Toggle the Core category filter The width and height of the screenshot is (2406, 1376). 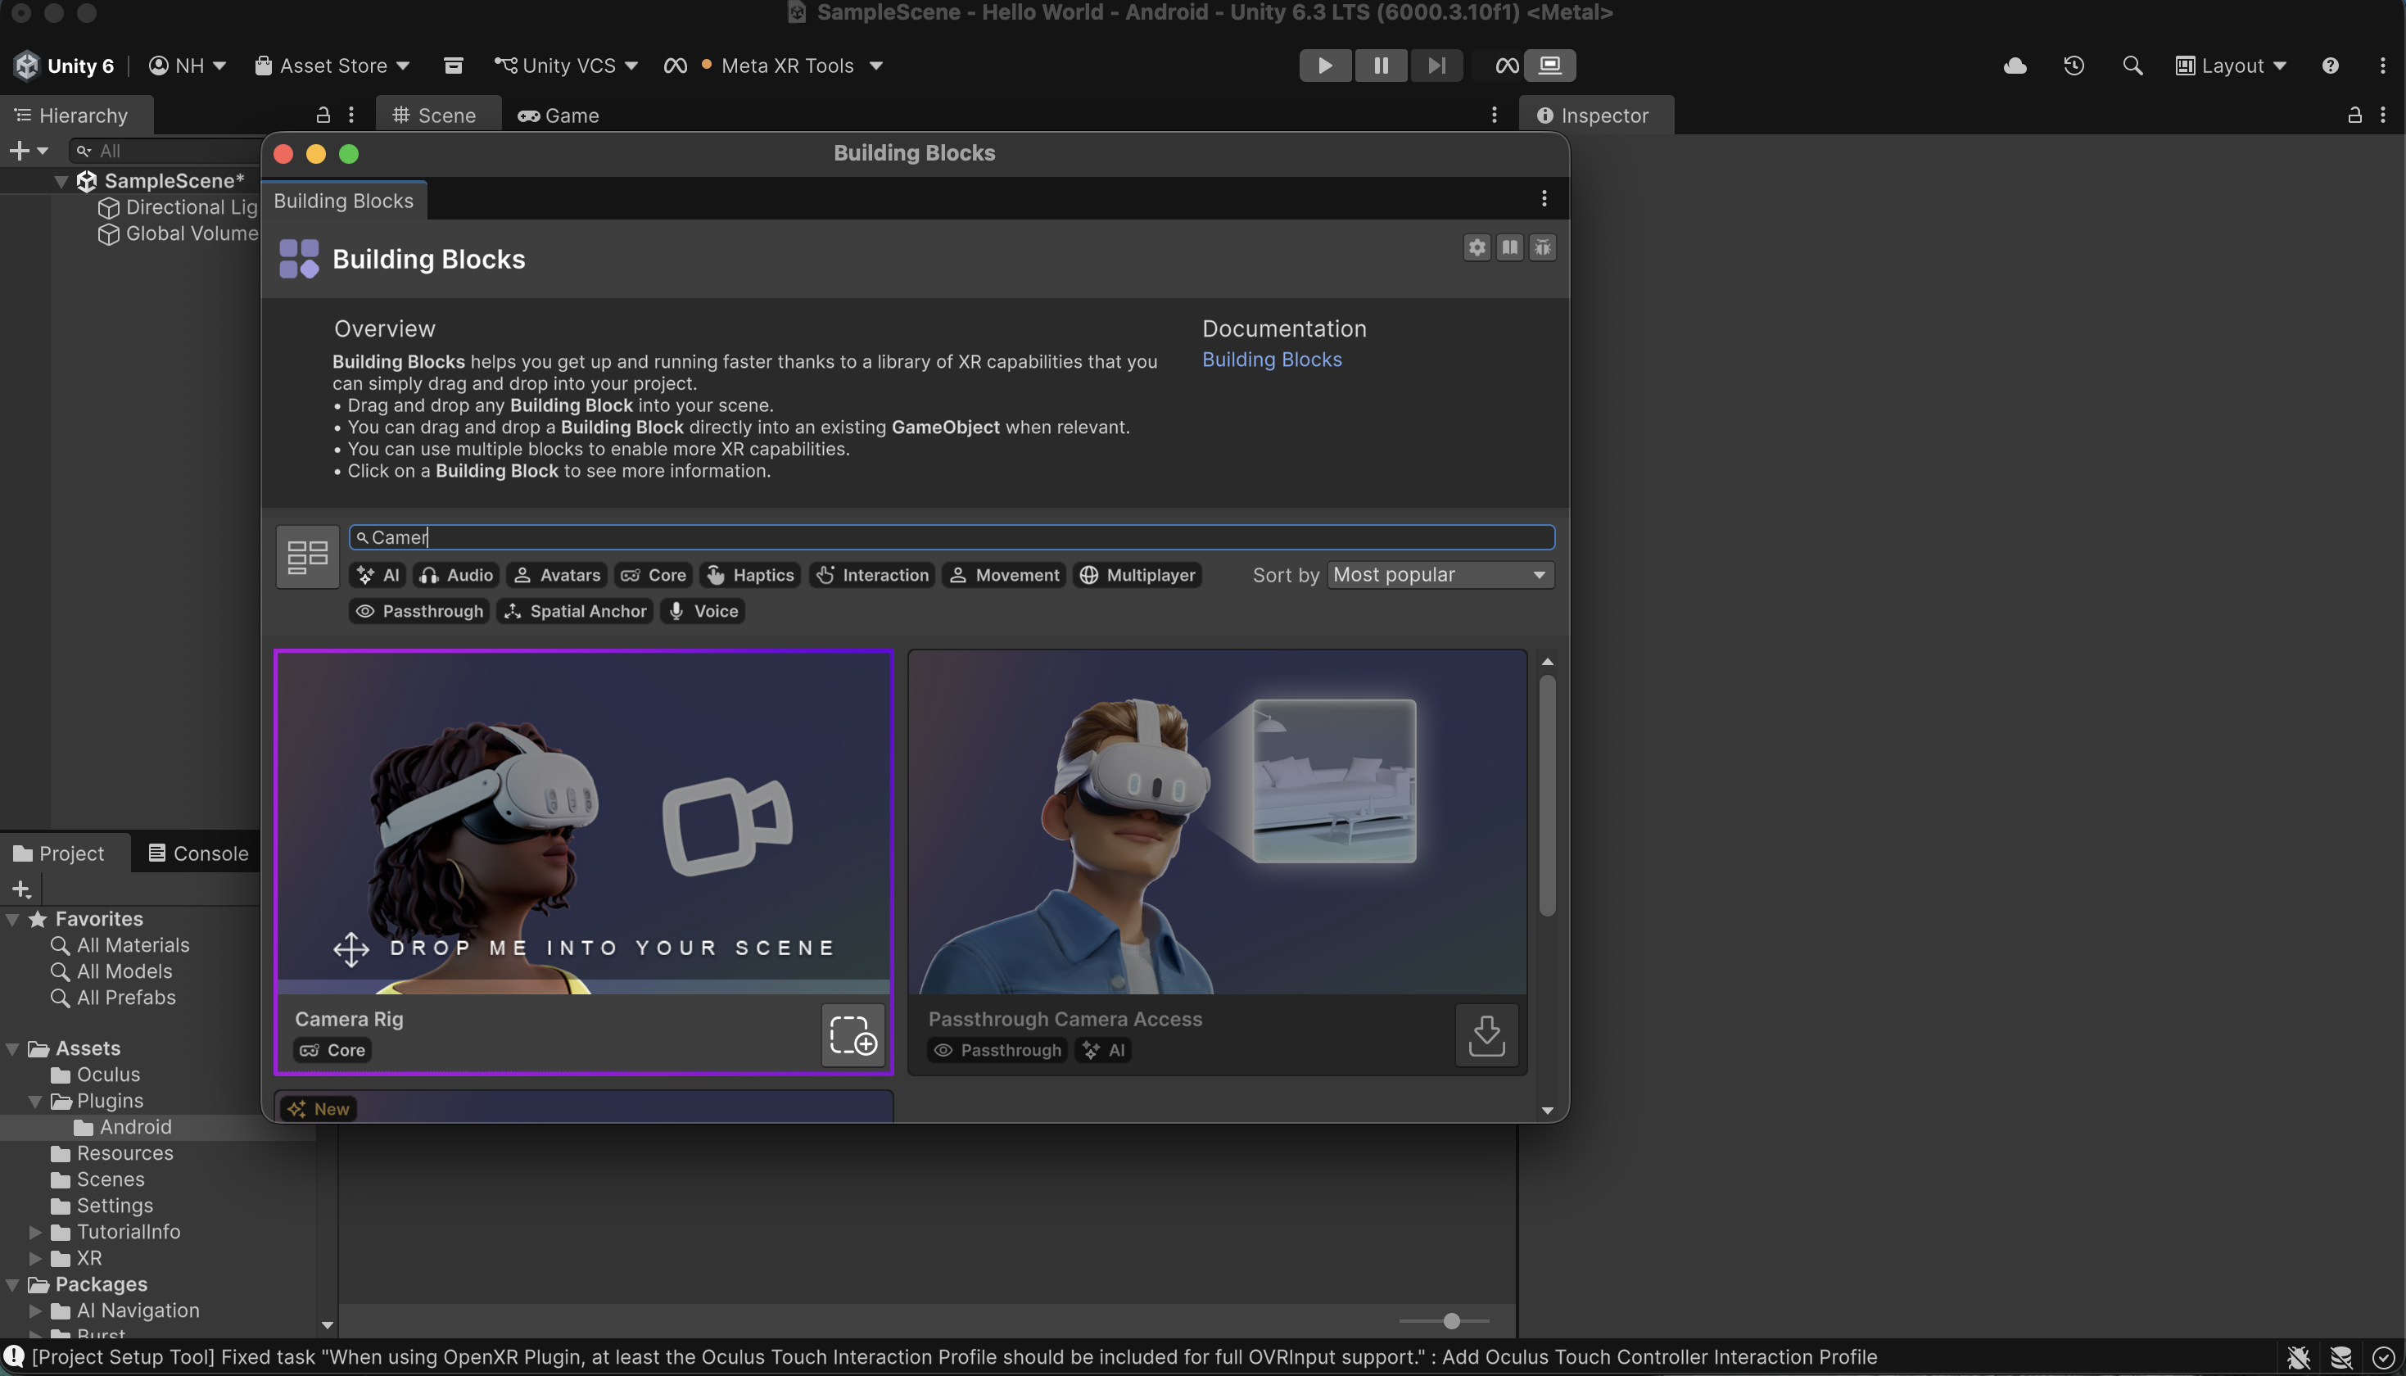(x=653, y=575)
